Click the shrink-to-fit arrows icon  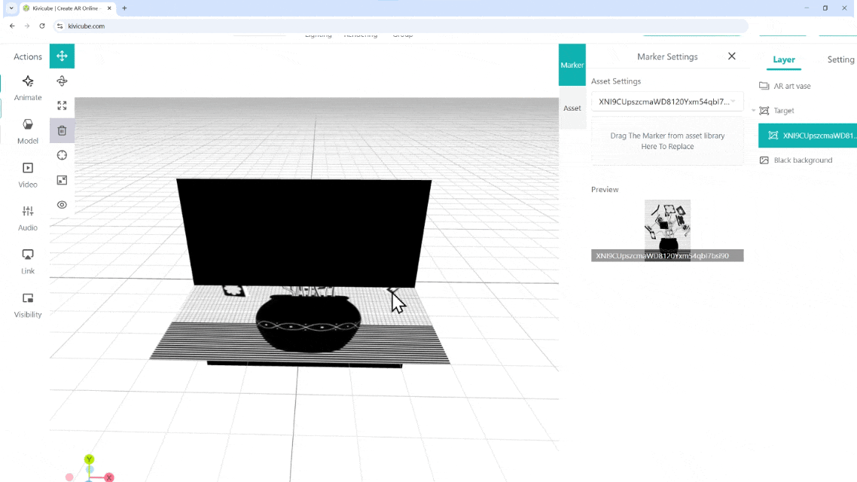(x=62, y=180)
